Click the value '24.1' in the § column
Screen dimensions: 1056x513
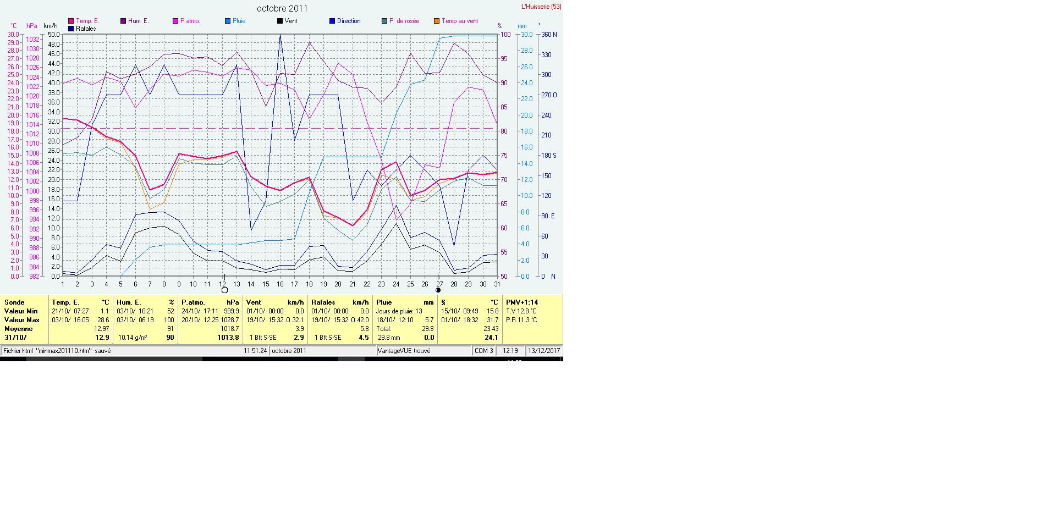[491, 338]
